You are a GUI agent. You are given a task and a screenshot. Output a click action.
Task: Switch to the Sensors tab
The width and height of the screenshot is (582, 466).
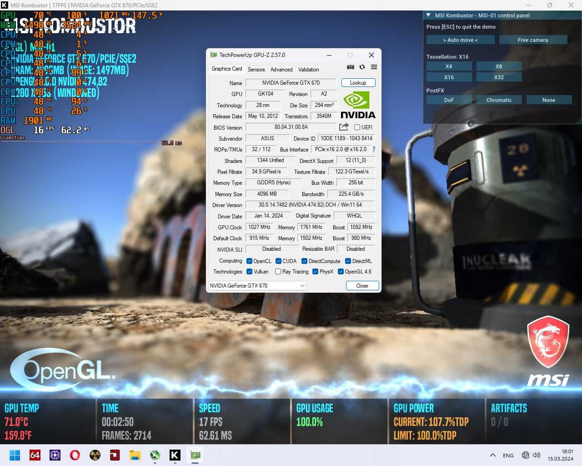coord(256,70)
